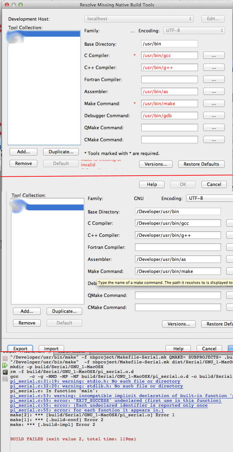Viewport: 233px width, 452px height.
Task: Click Remove in the GNU family dialog
Action: pos(27,323)
